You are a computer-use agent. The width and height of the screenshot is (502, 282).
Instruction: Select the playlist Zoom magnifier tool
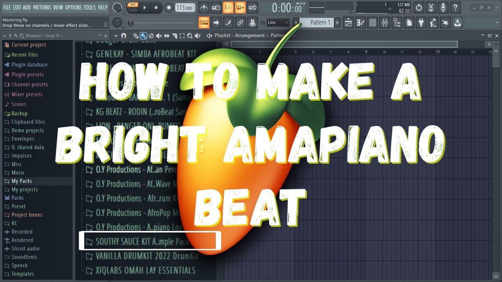coord(190,36)
